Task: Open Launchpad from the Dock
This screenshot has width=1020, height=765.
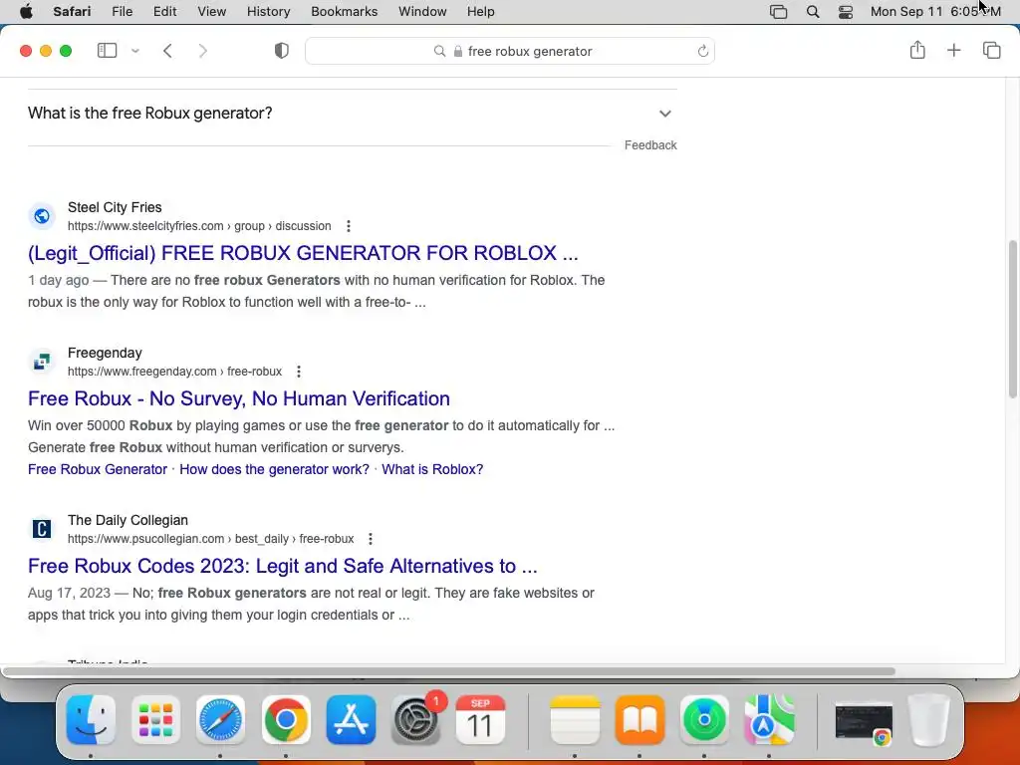Action: pos(155,720)
